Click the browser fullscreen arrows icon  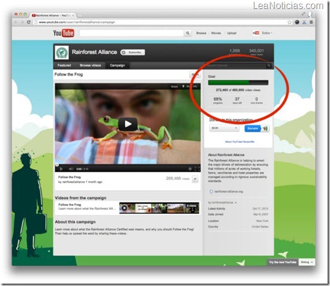pos(303,14)
